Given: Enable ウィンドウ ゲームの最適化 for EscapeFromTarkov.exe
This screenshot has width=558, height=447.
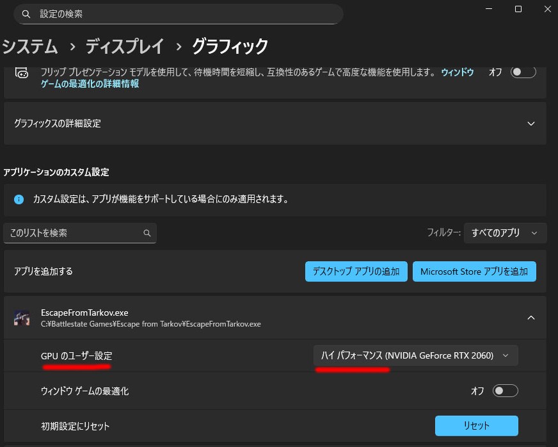Looking at the screenshot, I should (x=505, y=391).
